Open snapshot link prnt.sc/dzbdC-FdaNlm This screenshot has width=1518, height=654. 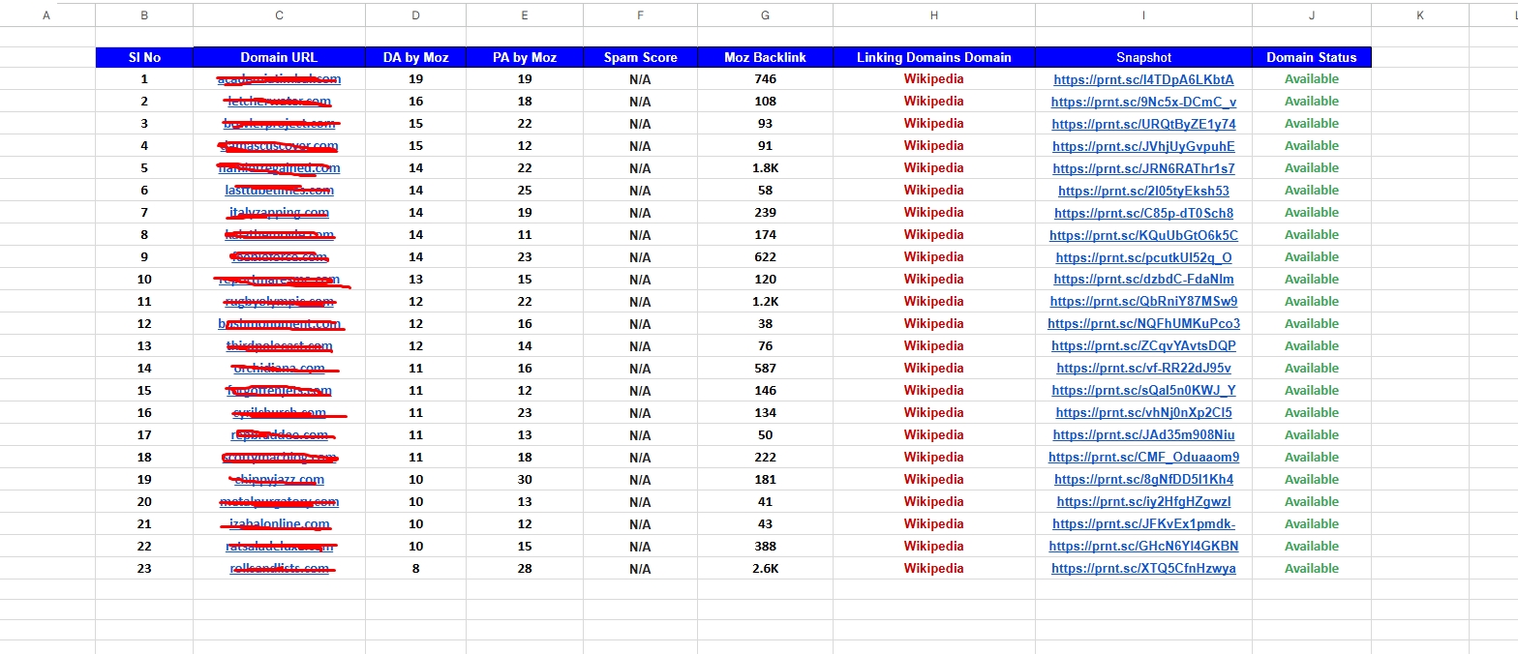point(1143,279)
